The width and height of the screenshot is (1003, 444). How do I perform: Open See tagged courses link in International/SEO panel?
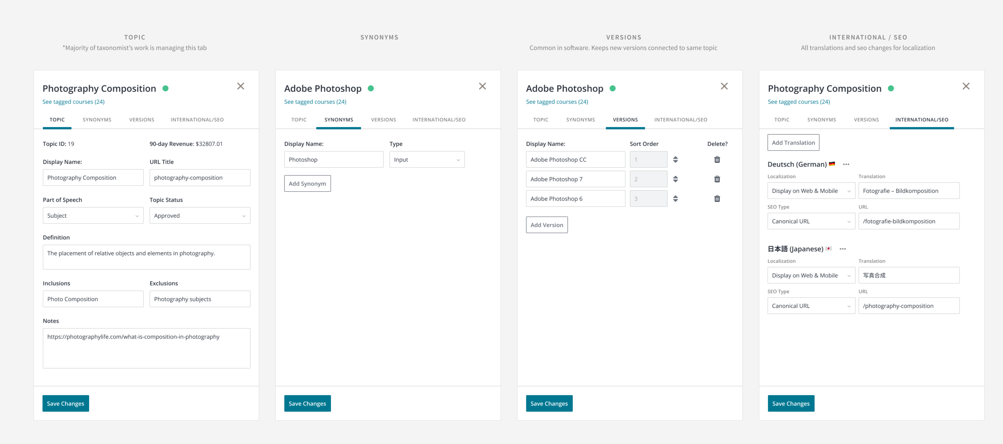pyautogui.click(x=799, y=102)
